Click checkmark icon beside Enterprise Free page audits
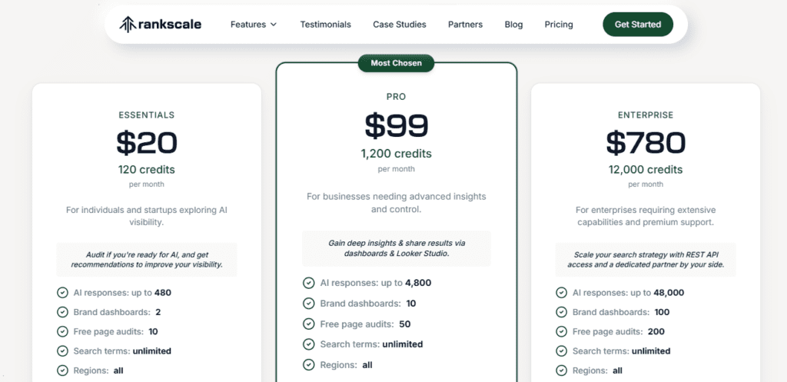 pyautogui.click(x=560, y=331)
